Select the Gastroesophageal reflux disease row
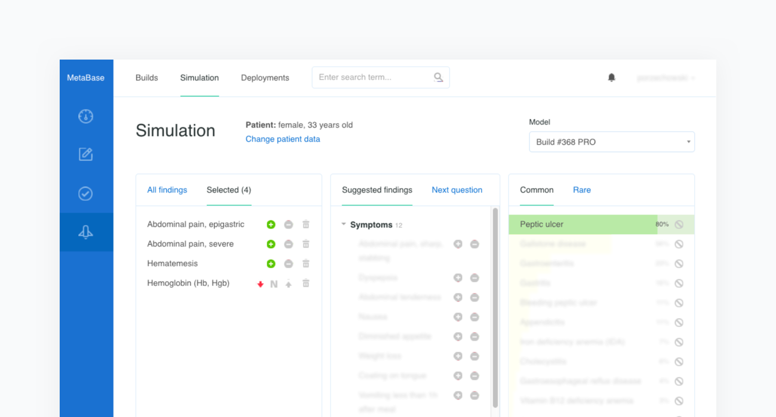The image size is (776, 417). click(602, 381)
